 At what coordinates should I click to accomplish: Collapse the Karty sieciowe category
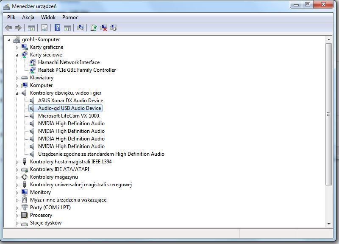click(17, 55)
